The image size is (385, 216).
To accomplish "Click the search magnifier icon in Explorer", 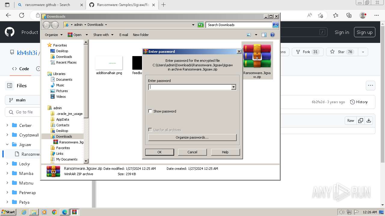I will (x=276, y=25).
